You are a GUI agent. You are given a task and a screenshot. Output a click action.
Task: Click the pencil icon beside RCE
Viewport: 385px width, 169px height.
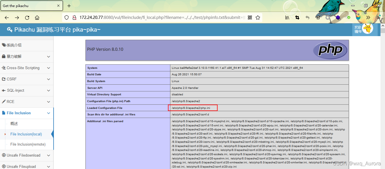4,102
